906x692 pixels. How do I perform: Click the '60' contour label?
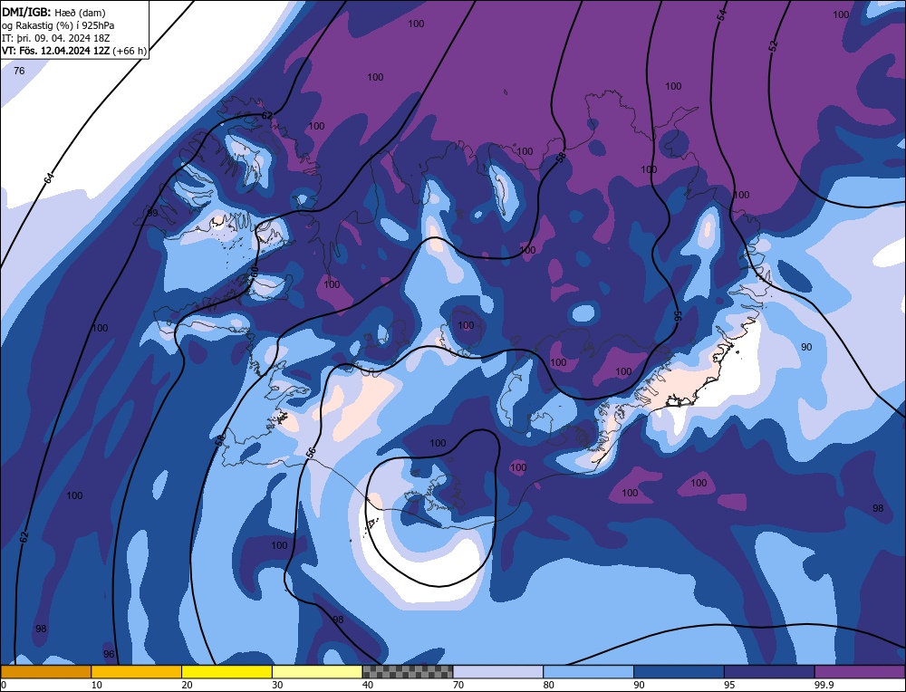(x=255, y=271)
